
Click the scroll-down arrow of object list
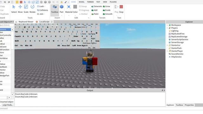12,94
